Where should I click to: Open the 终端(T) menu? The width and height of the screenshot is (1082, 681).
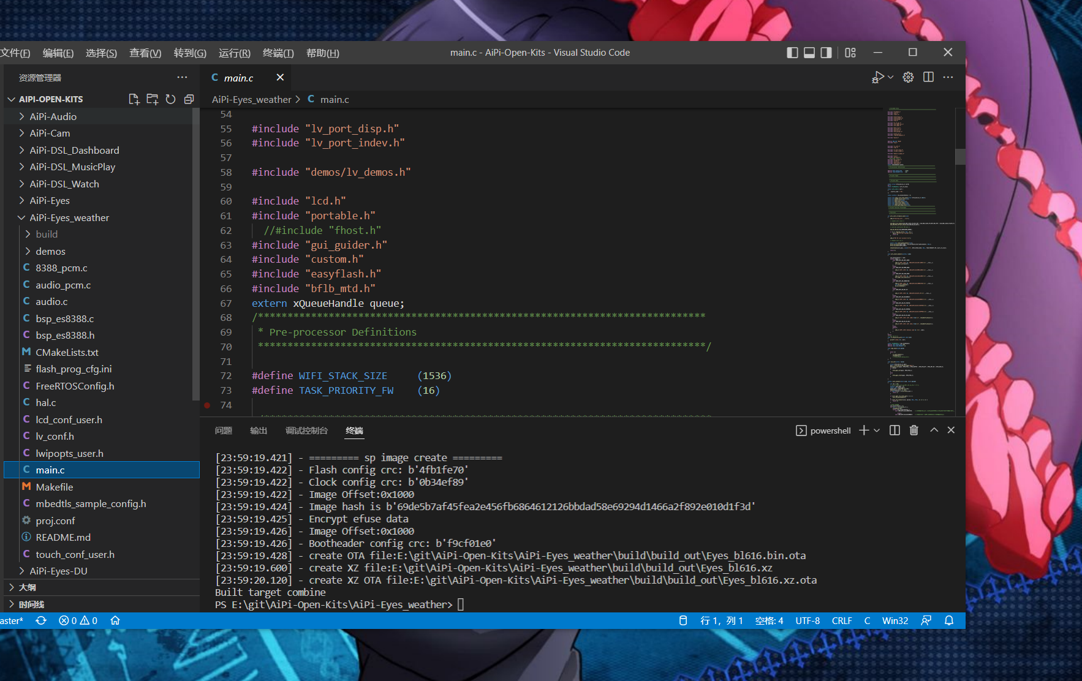tap(278, 53)
